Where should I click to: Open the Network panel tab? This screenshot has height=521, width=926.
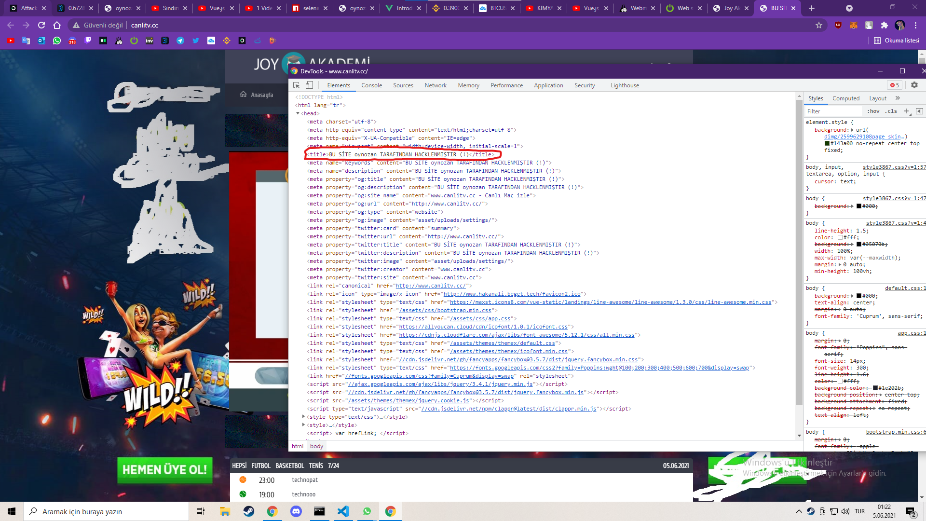(436, 85)
